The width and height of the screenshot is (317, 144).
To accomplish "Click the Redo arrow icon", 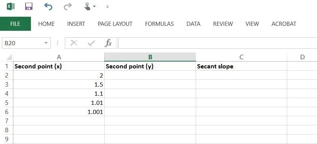I will click(x=68, y=7).
